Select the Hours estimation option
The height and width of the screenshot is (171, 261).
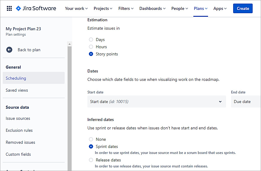click(91, 47)
